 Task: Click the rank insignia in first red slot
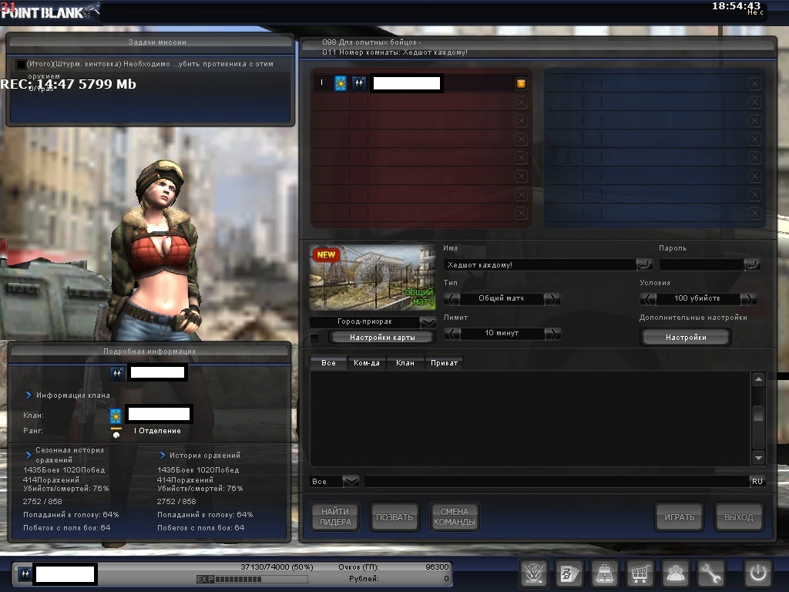click(359, 83)
